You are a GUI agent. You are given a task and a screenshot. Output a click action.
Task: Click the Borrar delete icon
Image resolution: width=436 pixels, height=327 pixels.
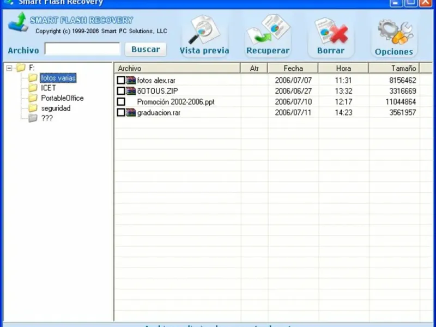click(x=331, y=31)
